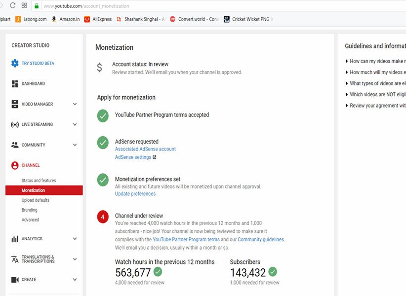Click the green check next to 143,432
406x296 pixels.
click(x=272, y=271)
